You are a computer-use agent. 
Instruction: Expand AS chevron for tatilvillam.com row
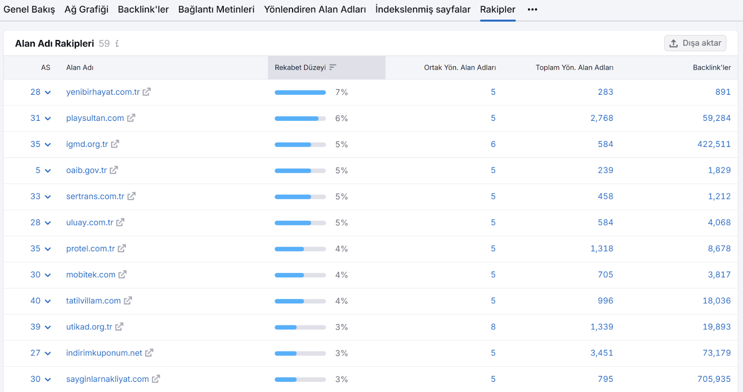(47, 301)
